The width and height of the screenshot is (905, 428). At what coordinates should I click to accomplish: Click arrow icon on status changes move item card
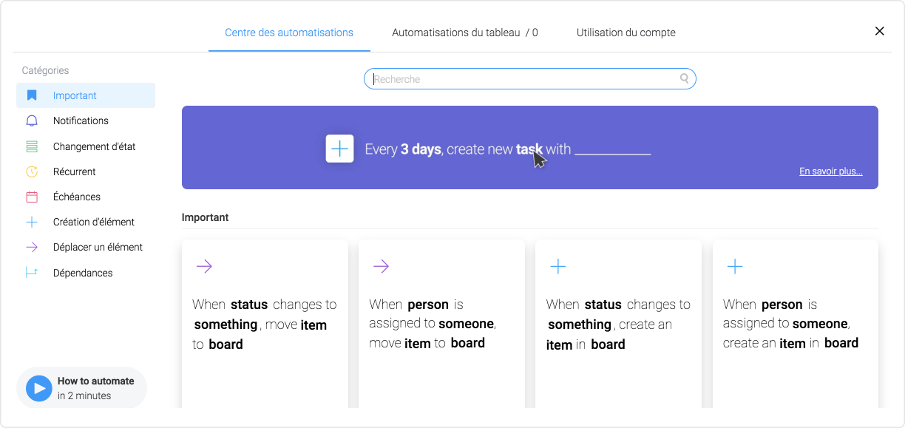coord(204,266)
